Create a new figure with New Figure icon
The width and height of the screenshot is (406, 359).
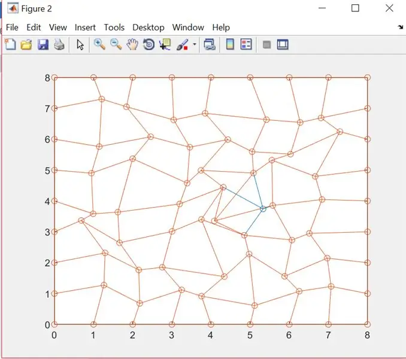tap(10, 45)
